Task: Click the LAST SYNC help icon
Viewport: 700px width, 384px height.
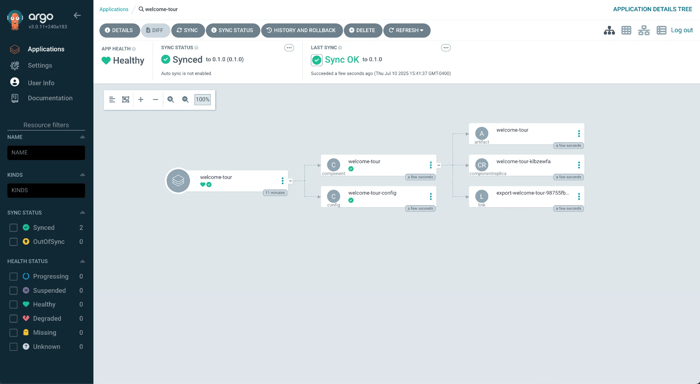Action: [340, 48]
